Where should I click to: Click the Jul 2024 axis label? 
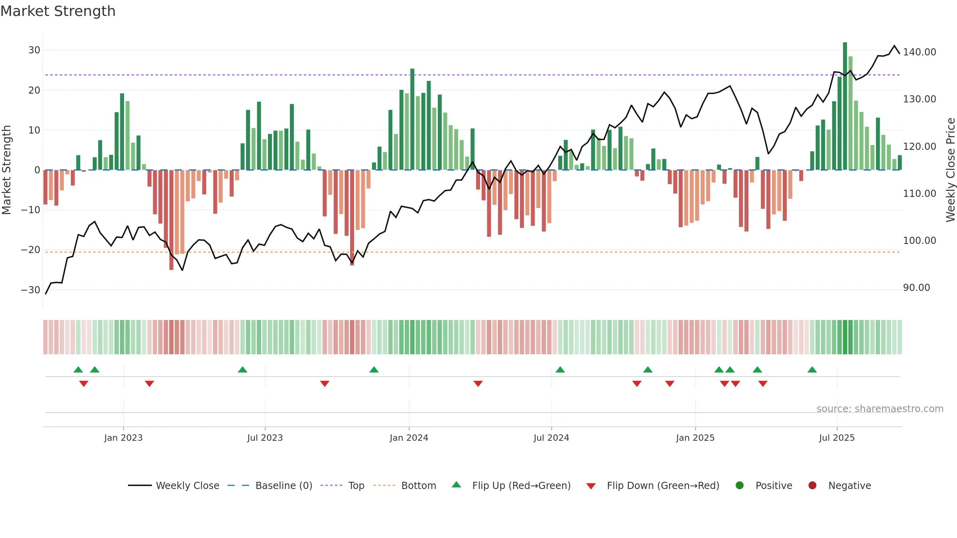click(551, 438)
